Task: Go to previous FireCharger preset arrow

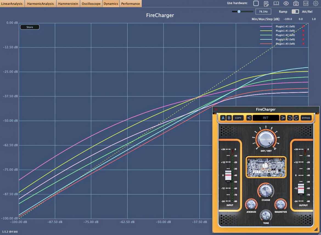Action: pyautogui.click(x=249, y=118)
